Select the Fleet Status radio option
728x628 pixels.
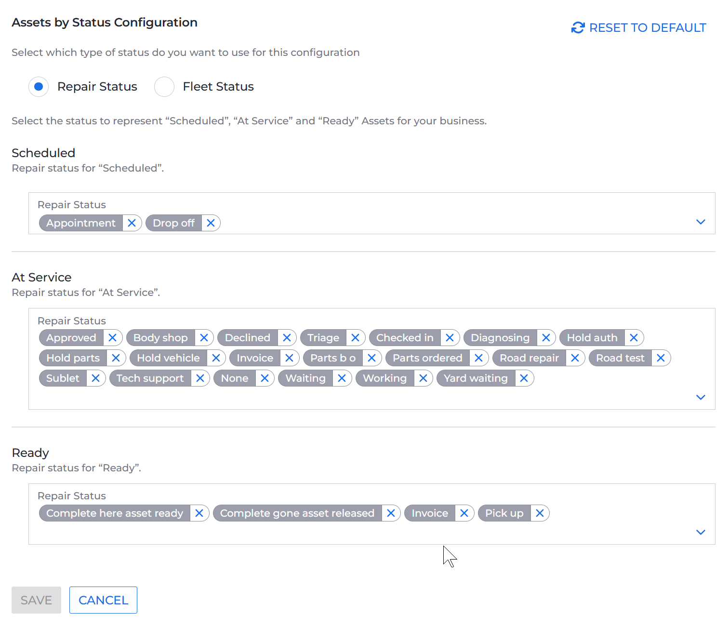[x=164, y=87]
